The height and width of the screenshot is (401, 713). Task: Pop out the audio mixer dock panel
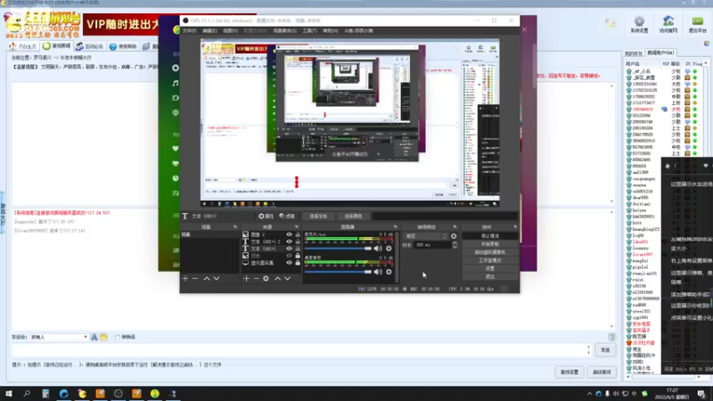[x=395, y=226]
